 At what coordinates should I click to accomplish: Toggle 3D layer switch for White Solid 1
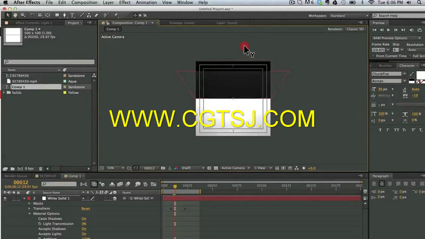pyautogui.click(x=115, y=198)
